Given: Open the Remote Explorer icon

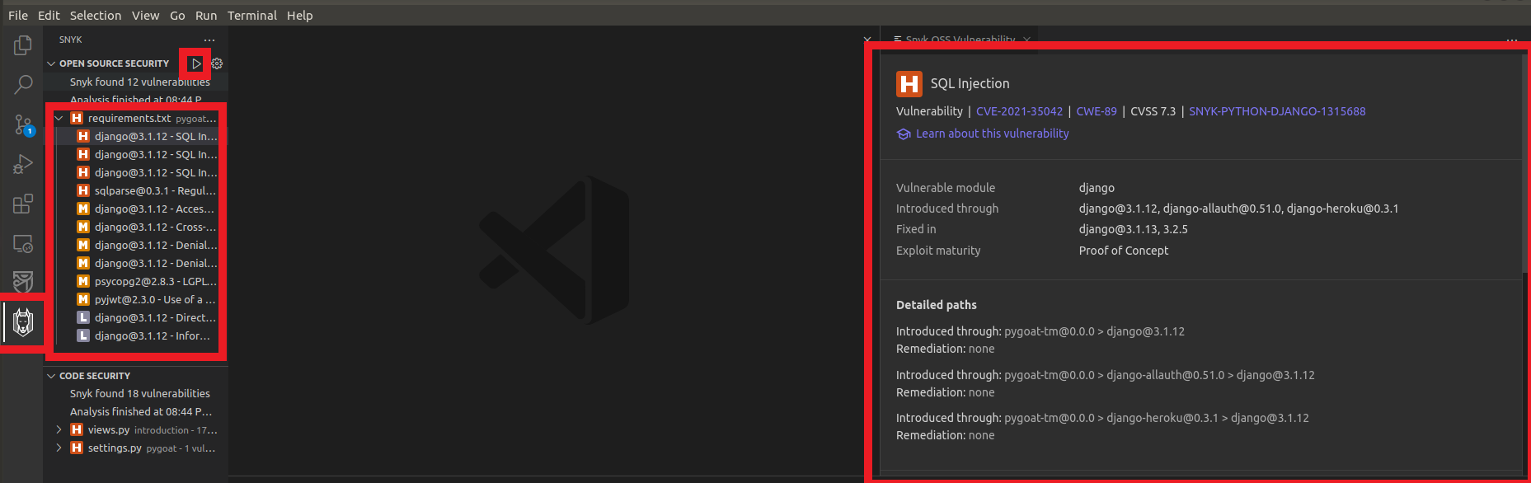Looking at the screenshot, I should click(x=22, y=243).
